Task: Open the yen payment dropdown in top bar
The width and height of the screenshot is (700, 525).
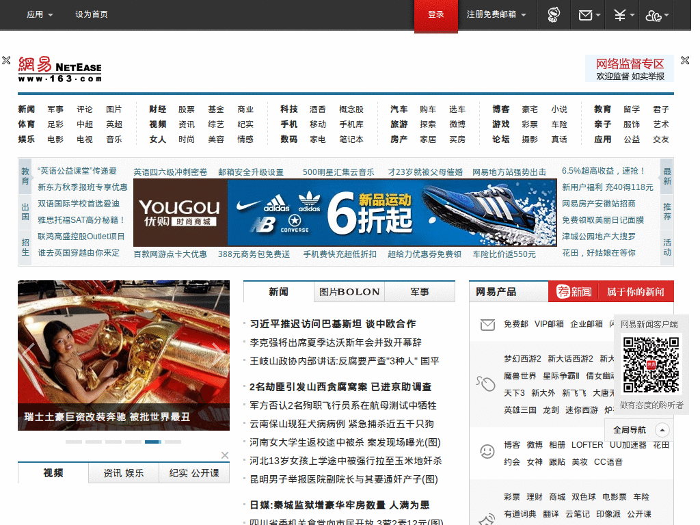Action: pyautogui.click(x=623, y=15)
